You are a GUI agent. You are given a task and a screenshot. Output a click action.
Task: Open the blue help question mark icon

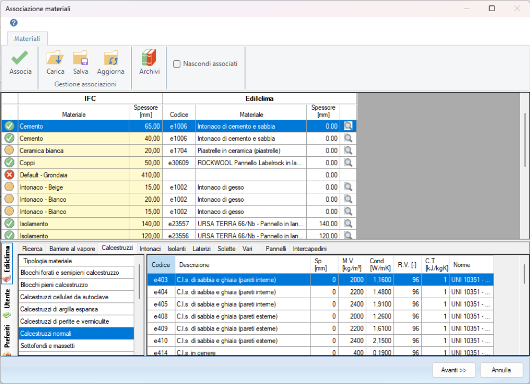click(x=14, y=23)
